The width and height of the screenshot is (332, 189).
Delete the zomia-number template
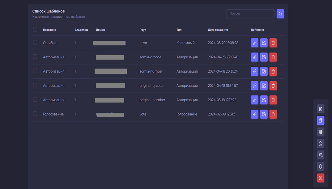[x=273, y=71]
